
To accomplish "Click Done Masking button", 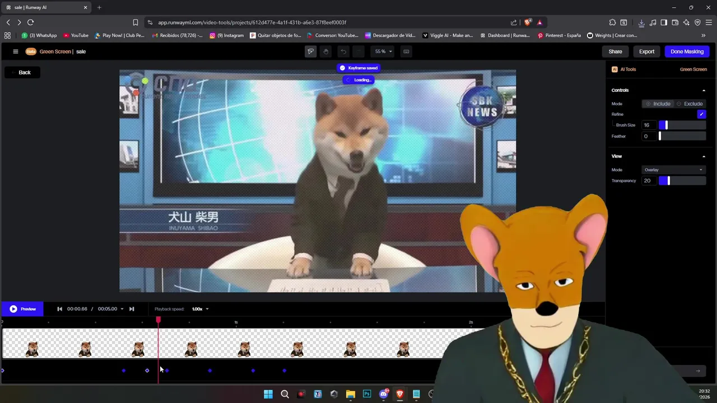I will (687, 51).
